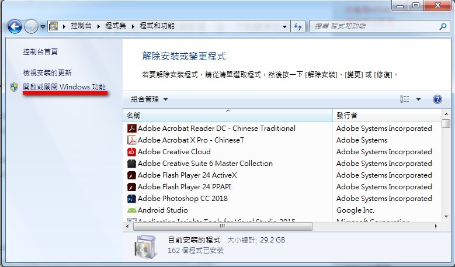Click the Back navigation arrow button
This screenshot has height=267, width=455.
[15, 27]
